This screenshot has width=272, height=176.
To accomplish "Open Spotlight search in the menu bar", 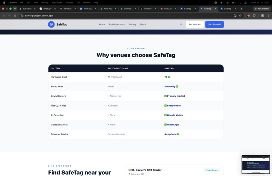I will (x=240, y=3).
